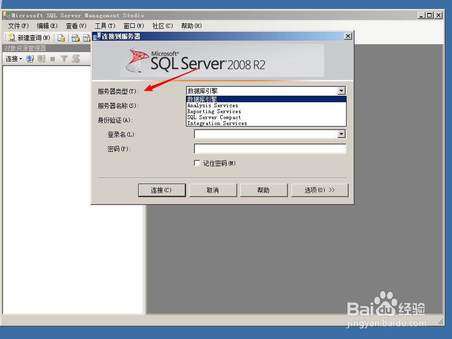Click the Analysis Services MDX query icon

tap(76, 38)
